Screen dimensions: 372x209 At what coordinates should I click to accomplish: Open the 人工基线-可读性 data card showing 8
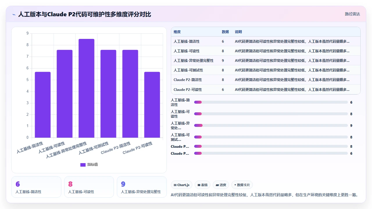pyautogui.click(x=89, y=187)
